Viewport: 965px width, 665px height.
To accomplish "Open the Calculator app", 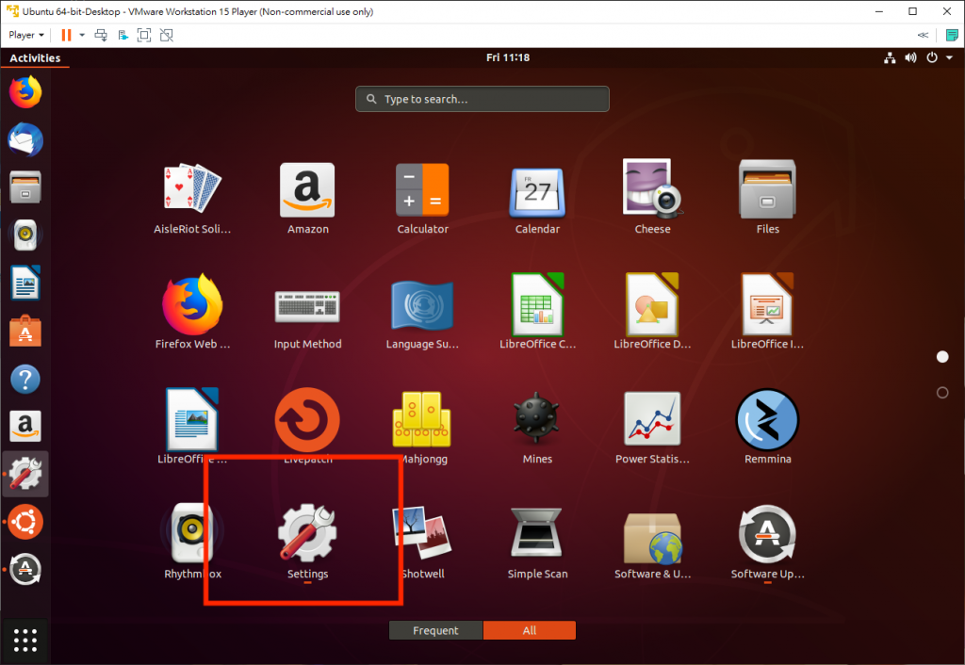I will 422,198.
